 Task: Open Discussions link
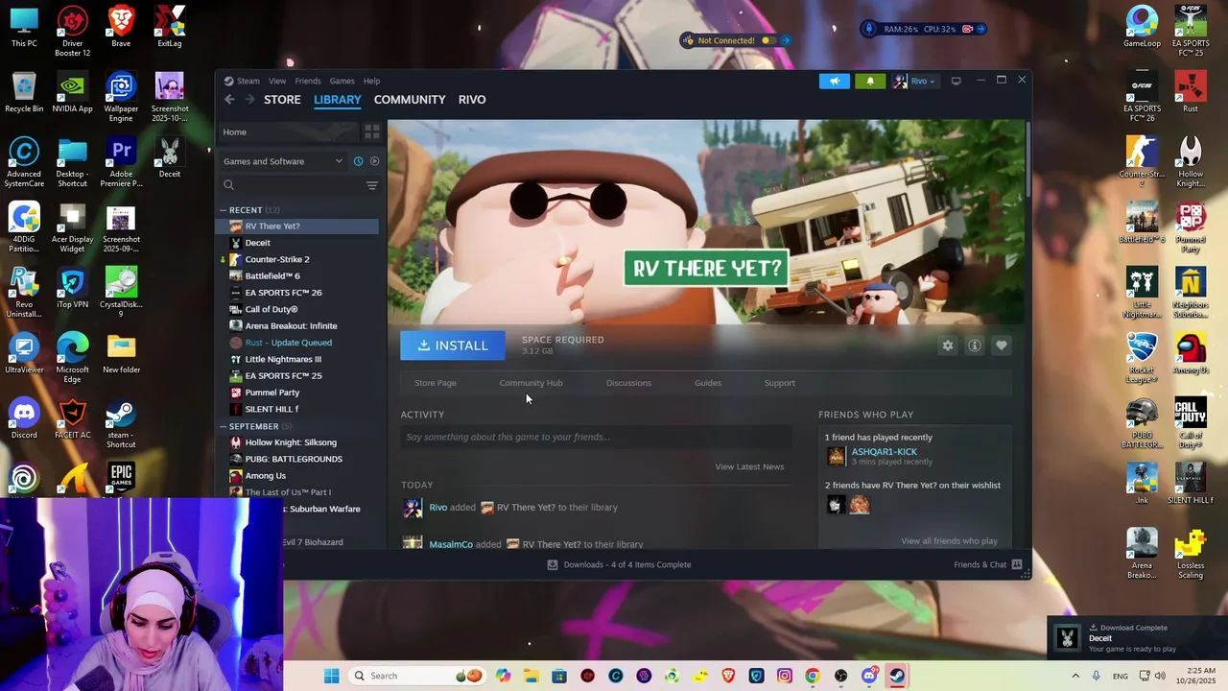pyautogui.click(x=628, y=383)
